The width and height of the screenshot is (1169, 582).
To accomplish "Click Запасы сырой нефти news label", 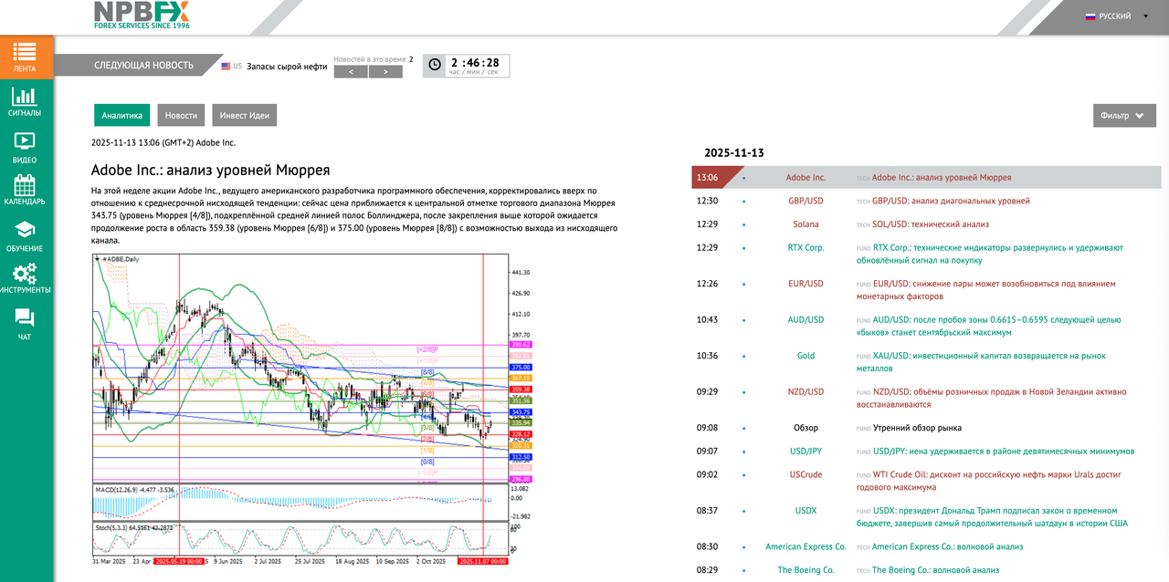I will (287, 67).
